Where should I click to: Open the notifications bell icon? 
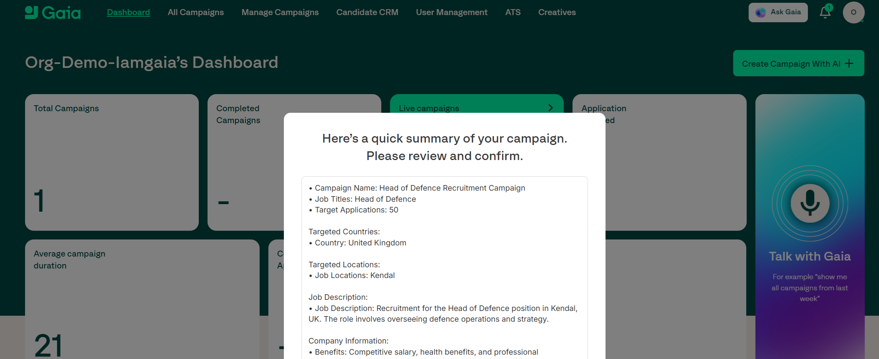click(825, 13)
